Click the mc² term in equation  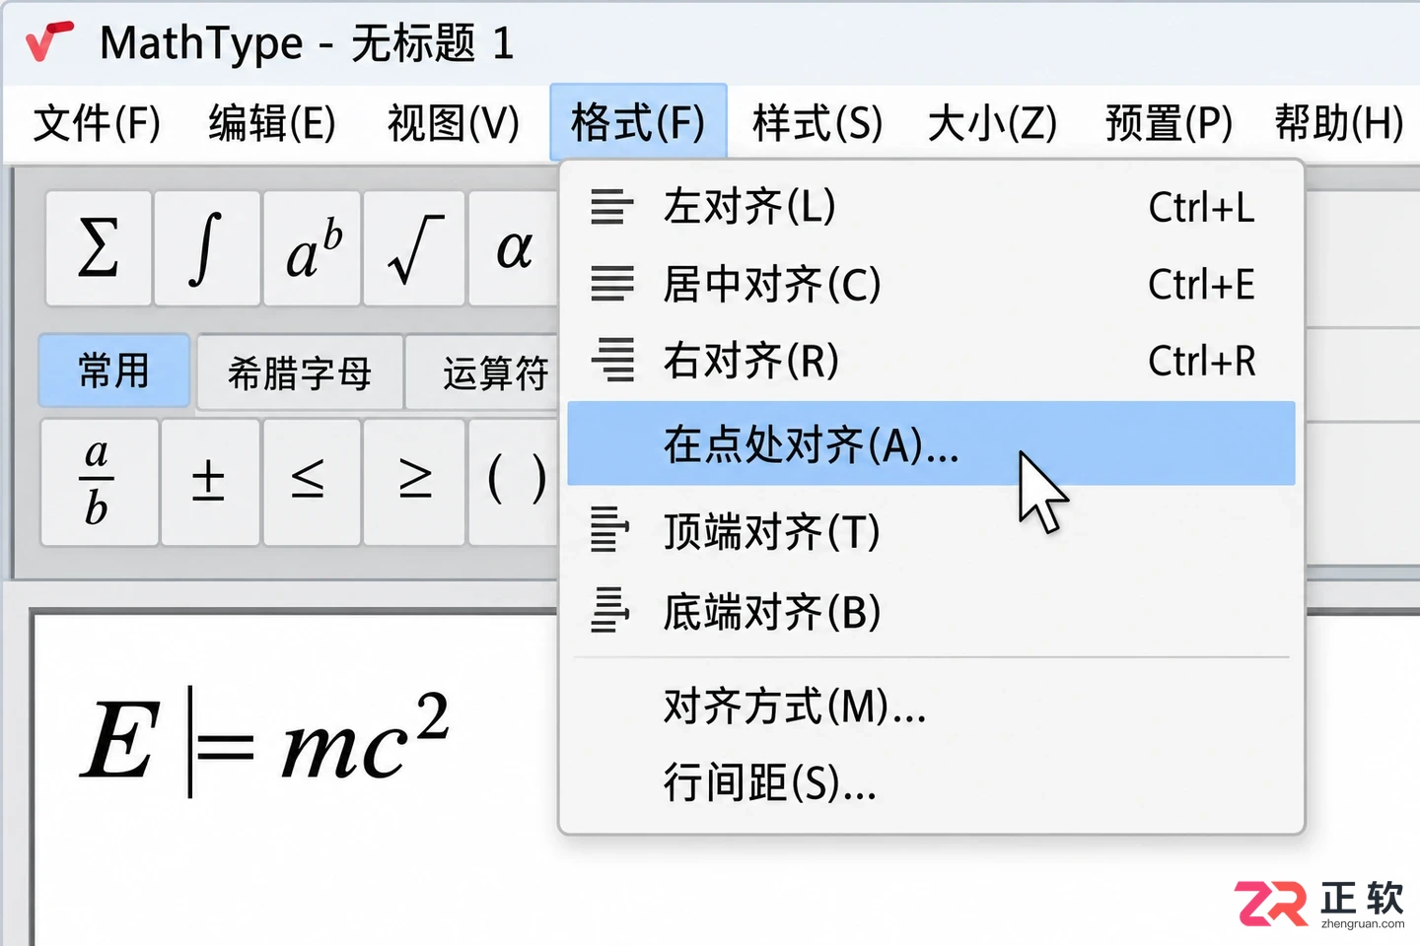click(x=366, y=737)
